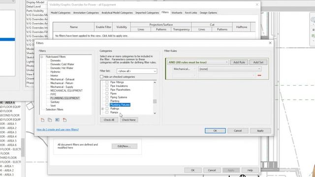Click the Check All button

click(109, 120)
